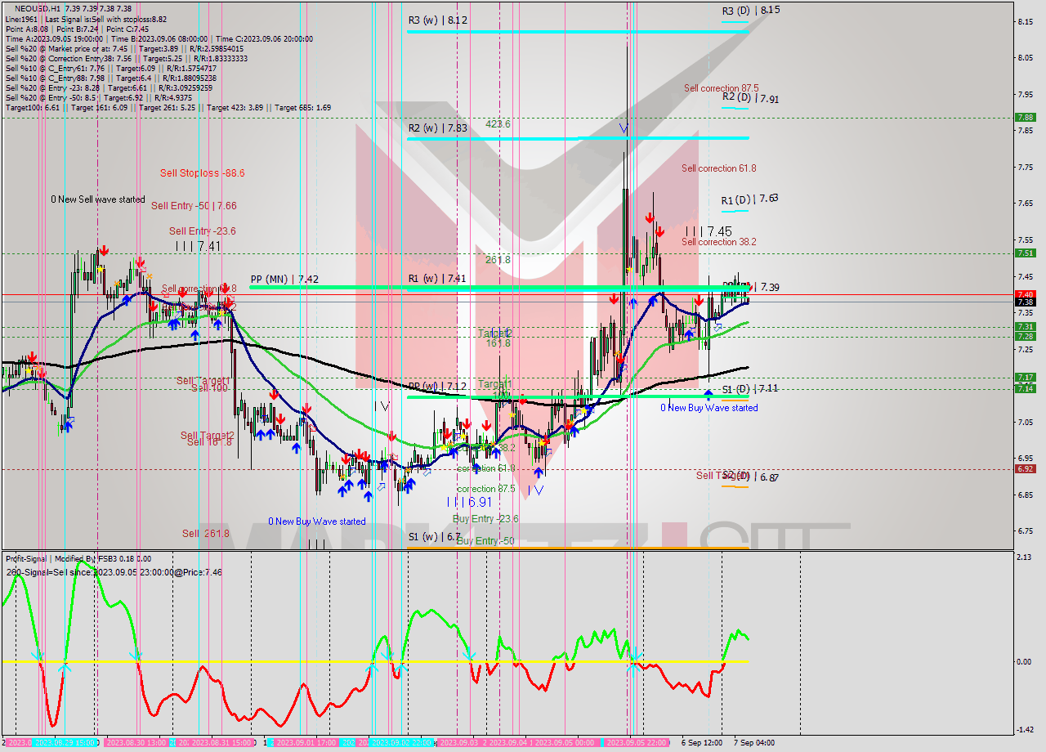1046x752 pixels.
Task: Click the | | | 7.41 wave label
Action: (x=199, y=245)
